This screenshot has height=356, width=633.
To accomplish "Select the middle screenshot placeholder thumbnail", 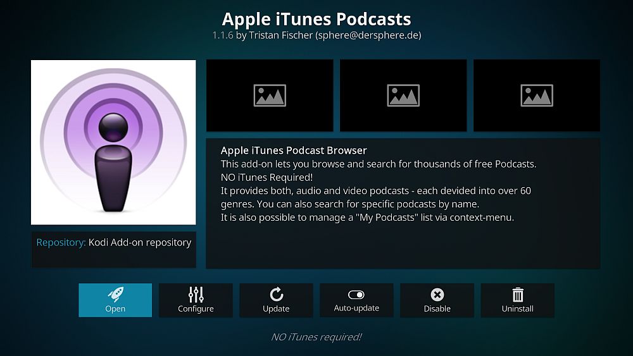I will [x=403, y=95].
